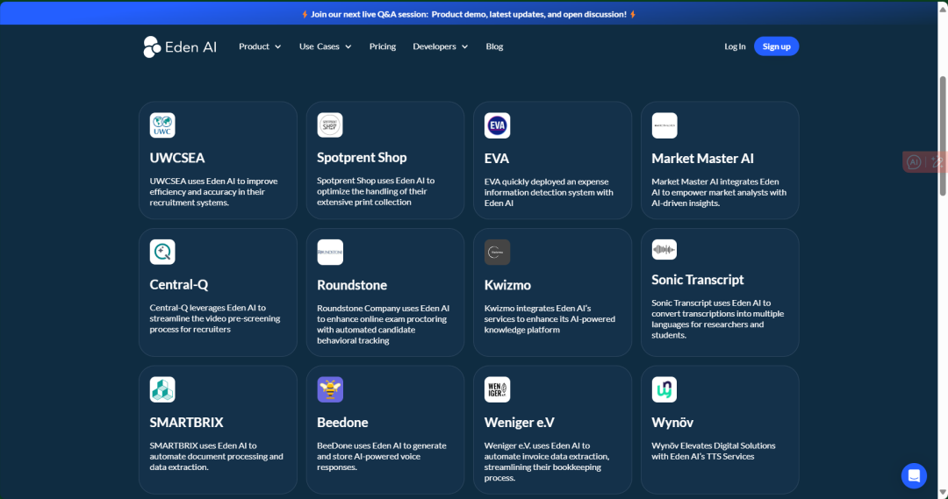
Task: Click the live Q&A session banner
Action: click(469, 15)
